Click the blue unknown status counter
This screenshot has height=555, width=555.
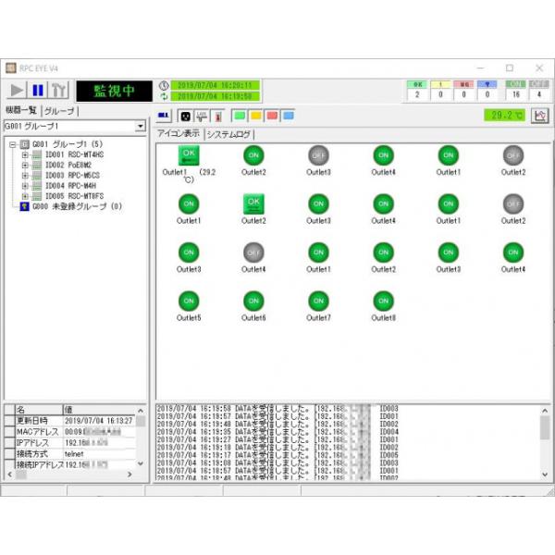click(487, 91)
